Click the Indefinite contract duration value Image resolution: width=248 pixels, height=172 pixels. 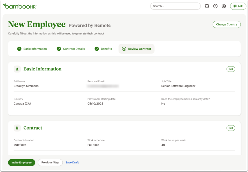[x=20, y=145]
